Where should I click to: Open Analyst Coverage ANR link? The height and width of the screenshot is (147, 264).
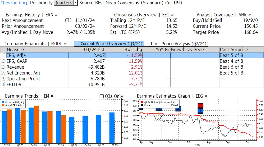click(x=224, y=15)
